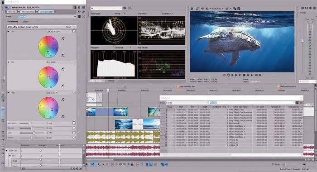Switch to the tab beside Video Scopes
Viewport: 317px width, 172px height.
111,81
